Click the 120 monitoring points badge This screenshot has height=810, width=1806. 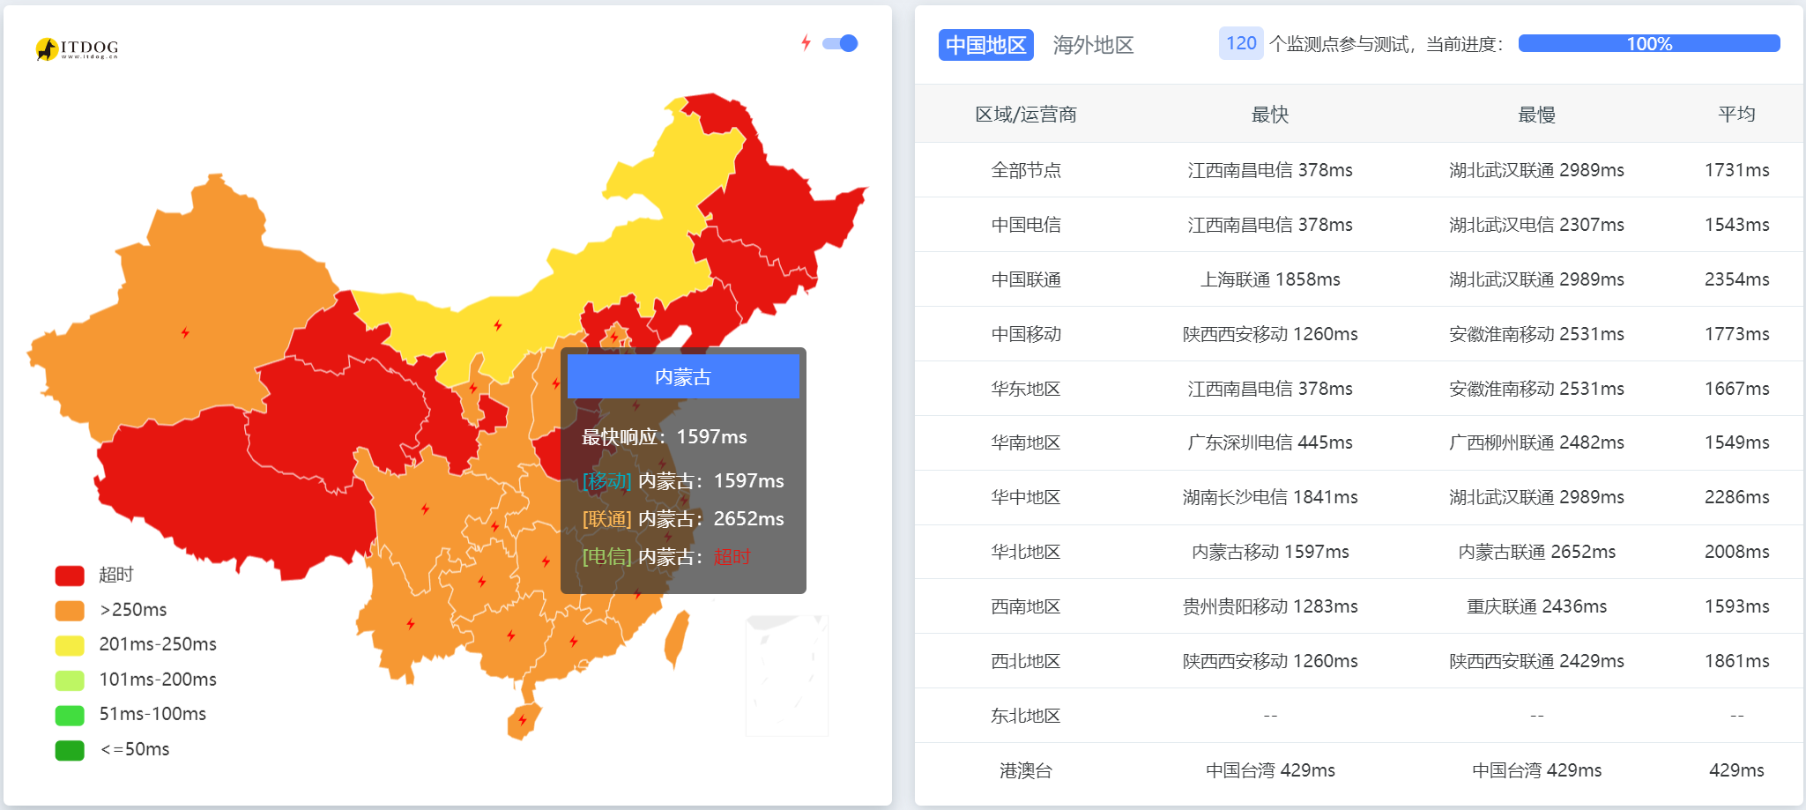click(1241, 43)
